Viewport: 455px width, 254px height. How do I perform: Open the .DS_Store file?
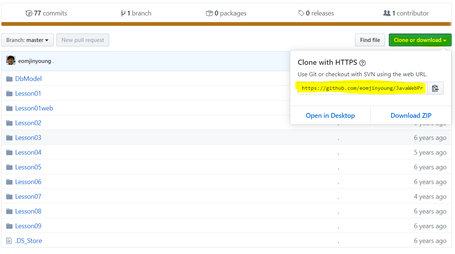click(29, 240)
